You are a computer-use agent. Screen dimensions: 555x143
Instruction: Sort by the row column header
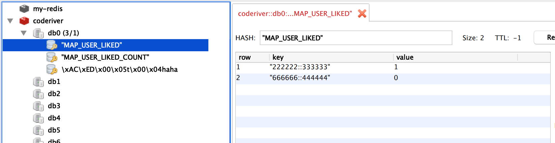252,57
